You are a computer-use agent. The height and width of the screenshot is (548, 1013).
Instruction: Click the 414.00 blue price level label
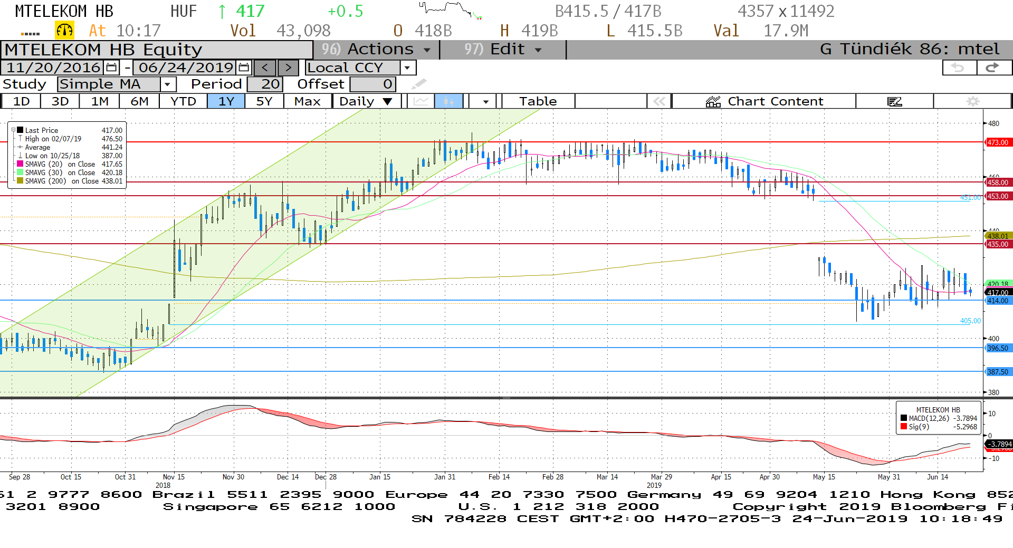coord(998,301)
